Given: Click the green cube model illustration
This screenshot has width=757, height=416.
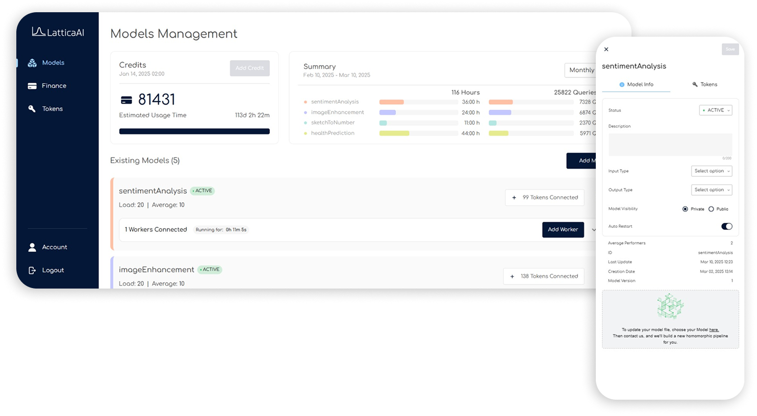Looking at the screenshot, I should pyautogui.click(x=670, y=306).
